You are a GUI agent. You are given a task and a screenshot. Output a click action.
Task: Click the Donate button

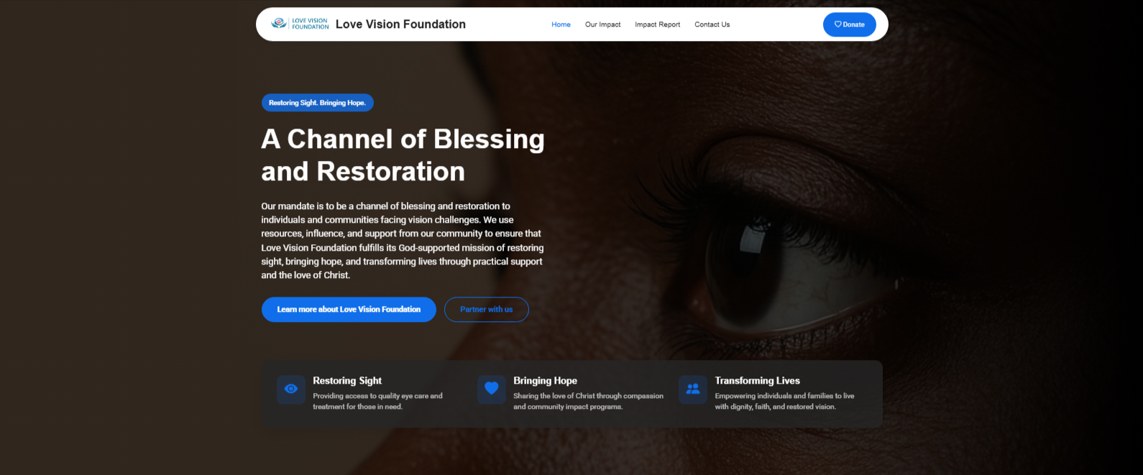point(850,24)
